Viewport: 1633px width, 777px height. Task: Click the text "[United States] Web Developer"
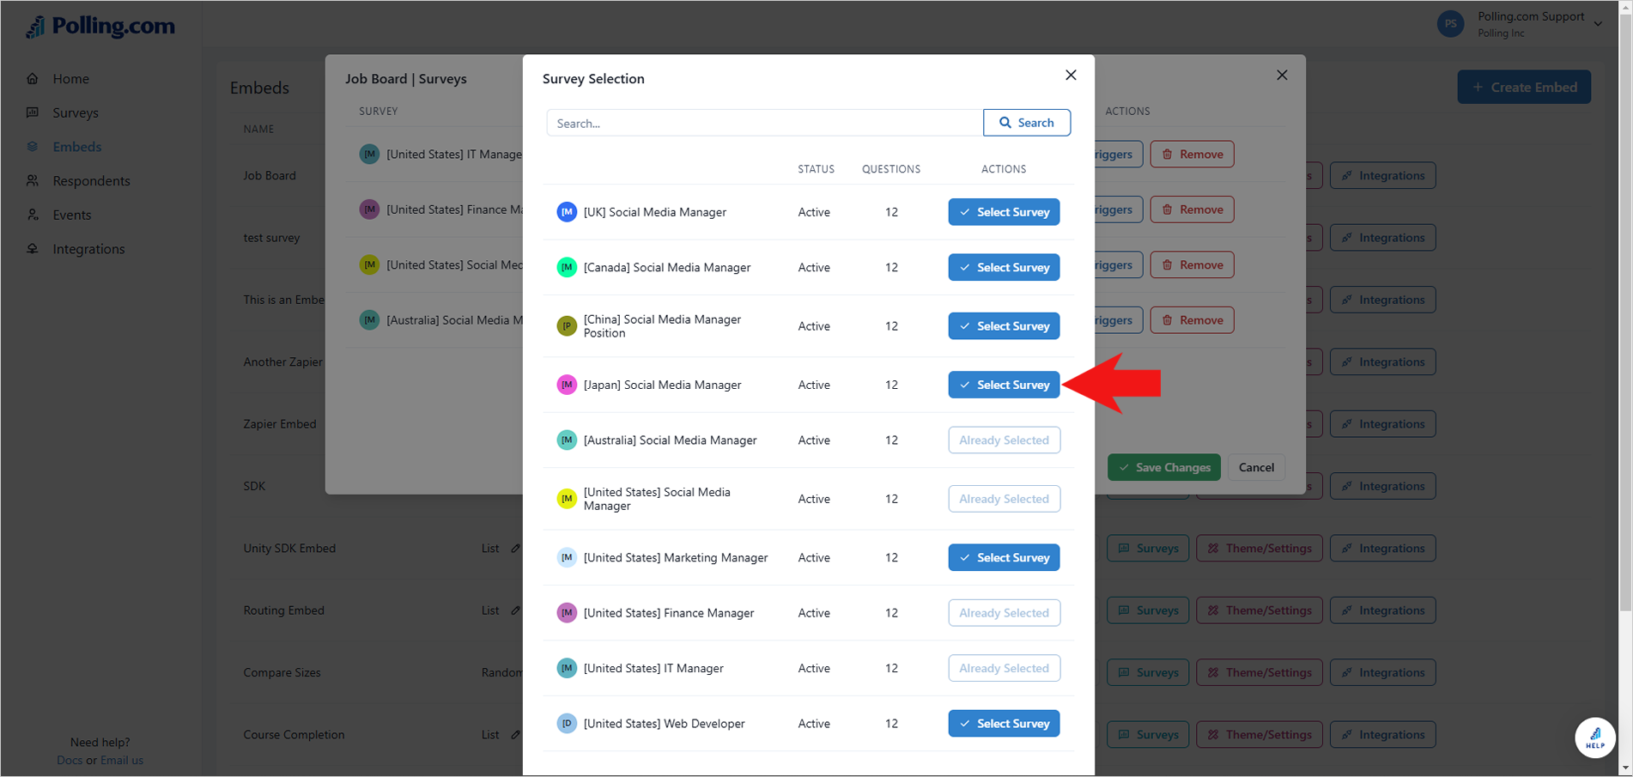(664, 724)
